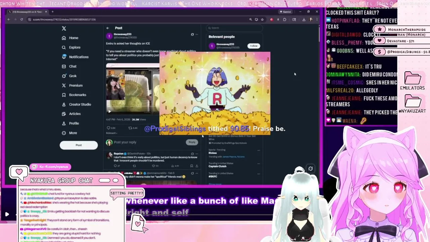Click the Creator Studio sidebar icon

64,104
